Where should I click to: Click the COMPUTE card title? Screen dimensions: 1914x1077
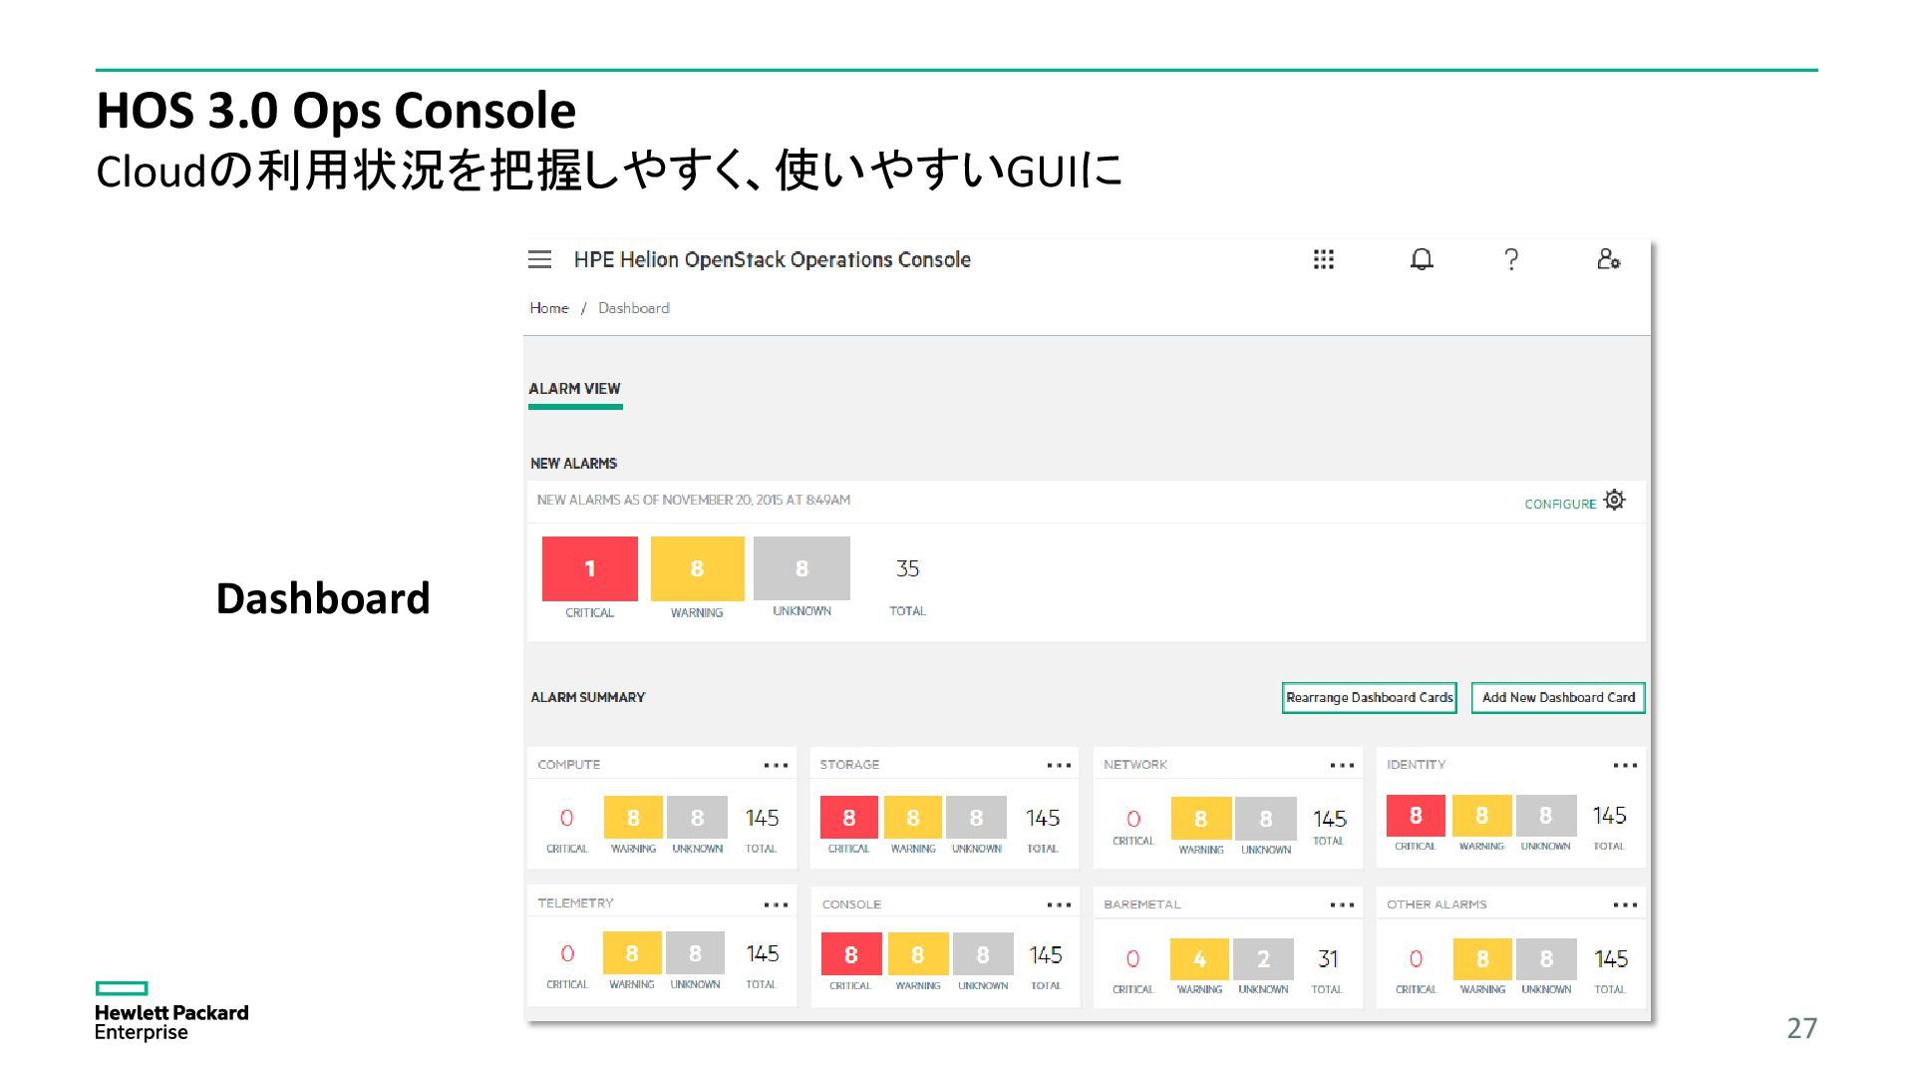569,765
